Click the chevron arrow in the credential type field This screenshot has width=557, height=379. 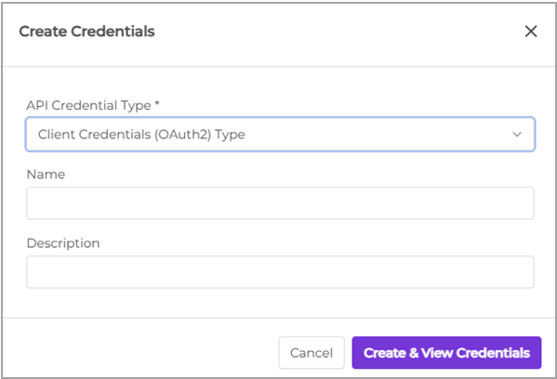point(517,134)
